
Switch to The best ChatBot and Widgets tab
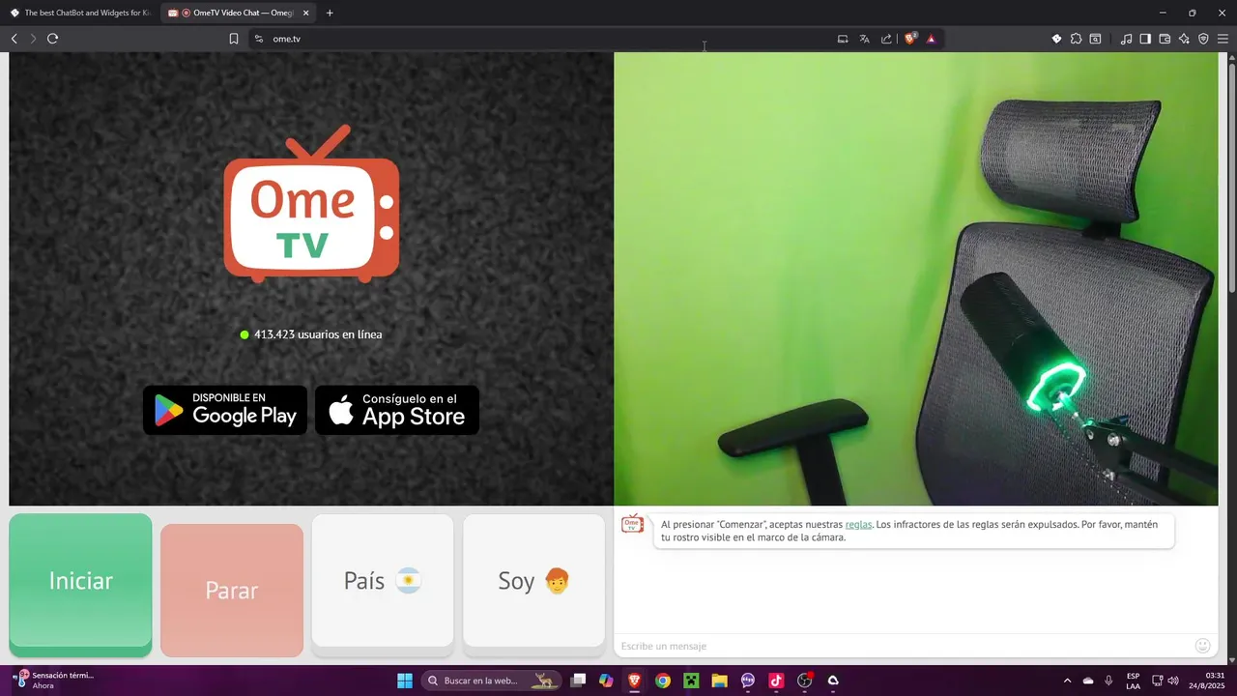click(x=80, y=13)
